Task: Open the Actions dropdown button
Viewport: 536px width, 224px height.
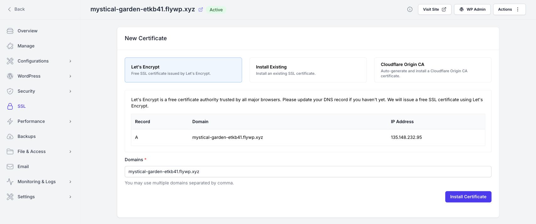Action: click(509, 9)
